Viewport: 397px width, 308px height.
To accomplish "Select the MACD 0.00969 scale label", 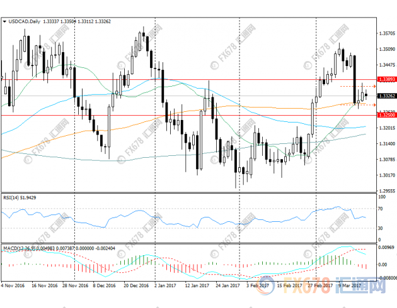I will (386, 248).
